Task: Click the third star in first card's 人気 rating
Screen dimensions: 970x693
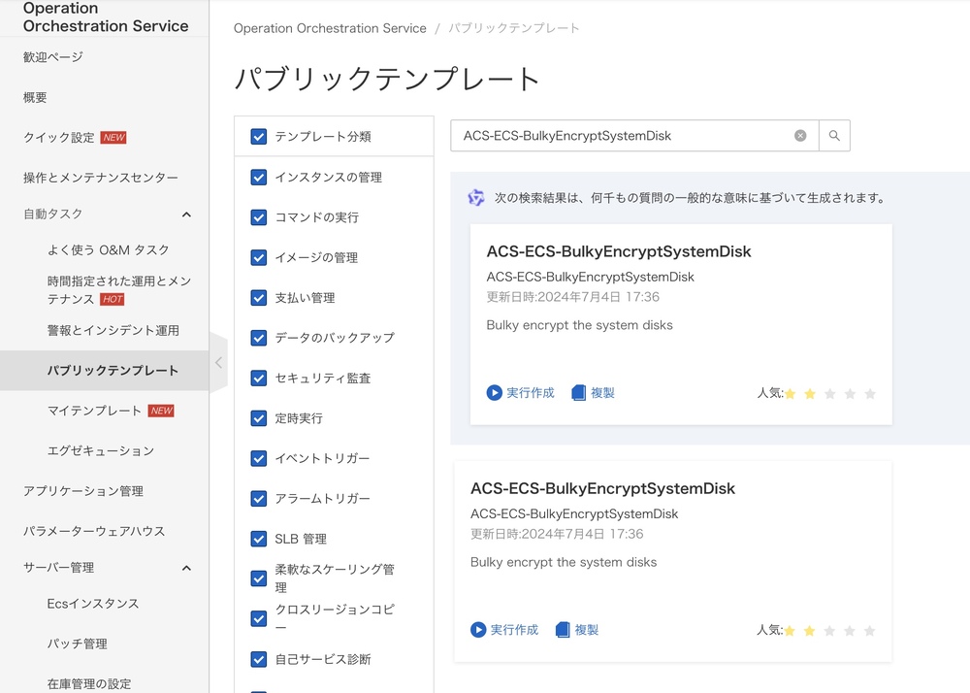Action: tap(829, 393)
